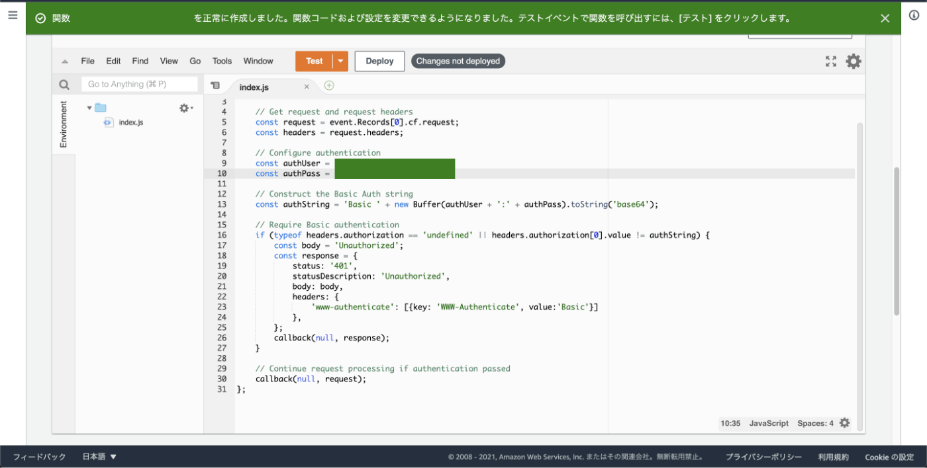
Task: Open status bar gear settings
Action: click(844, 423)
